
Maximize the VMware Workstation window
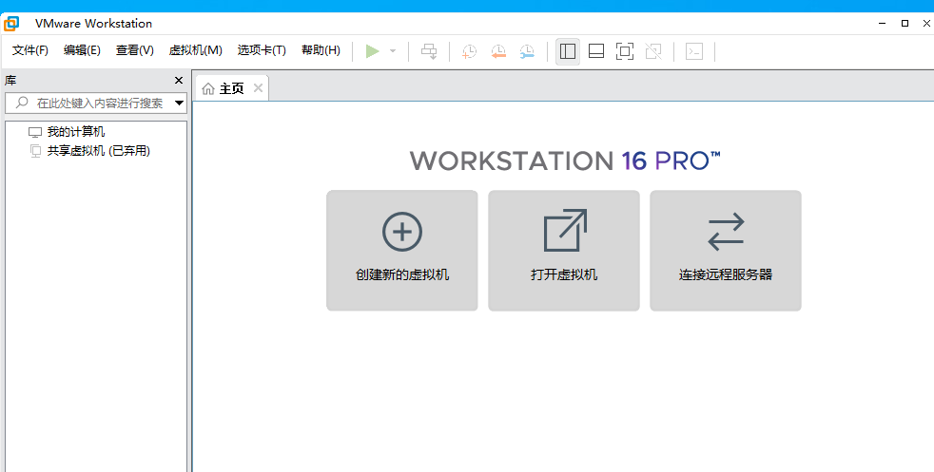point(905,23)
